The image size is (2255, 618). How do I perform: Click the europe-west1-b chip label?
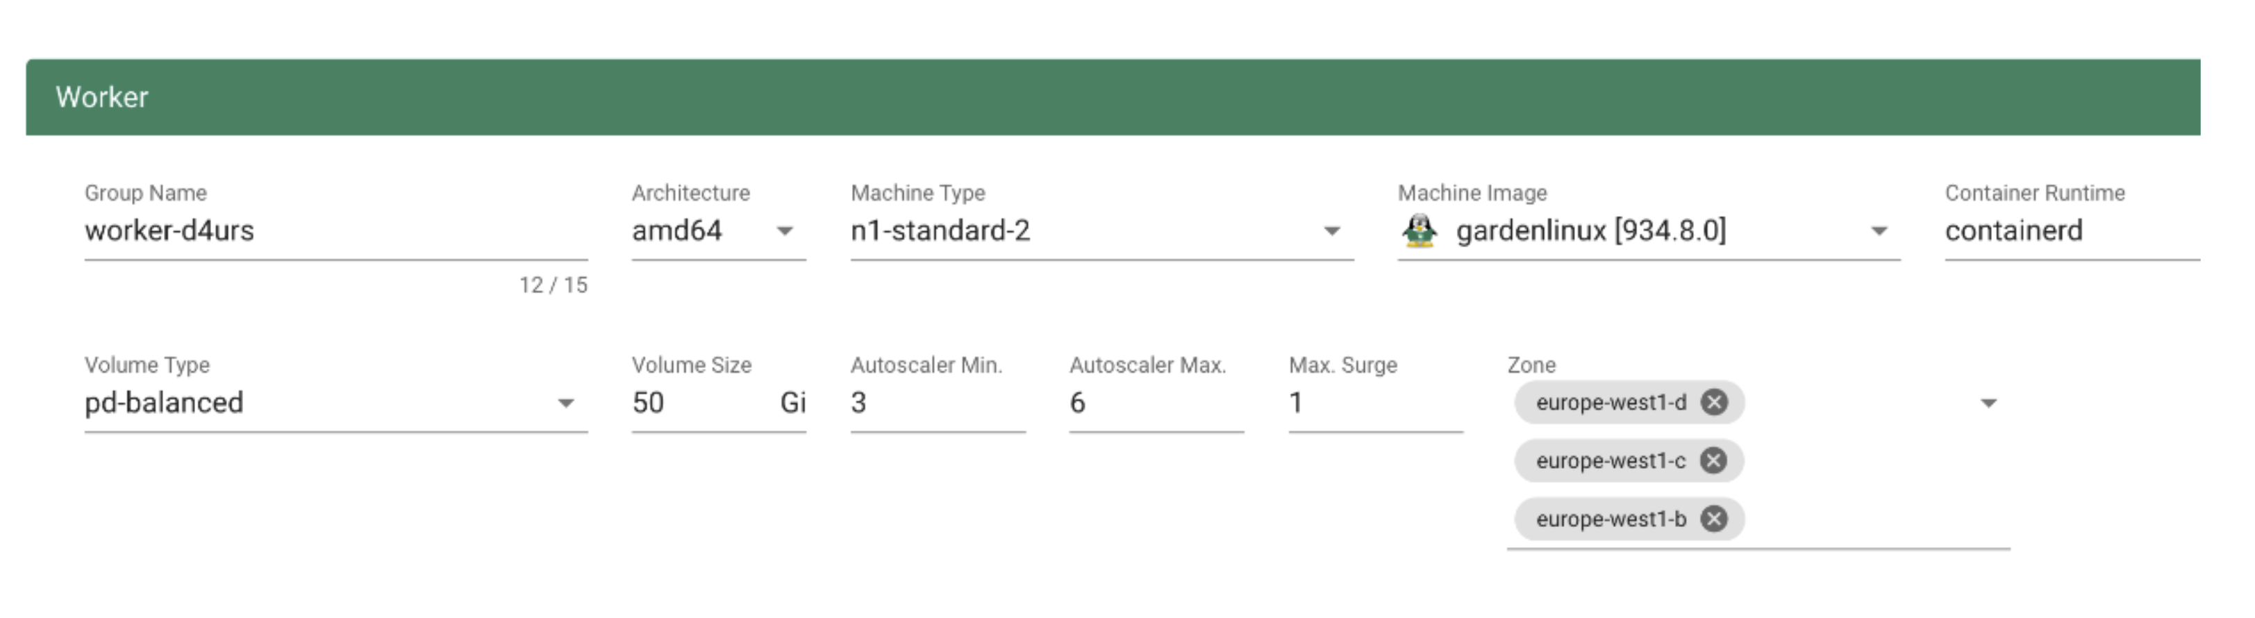click(1611, 519)
